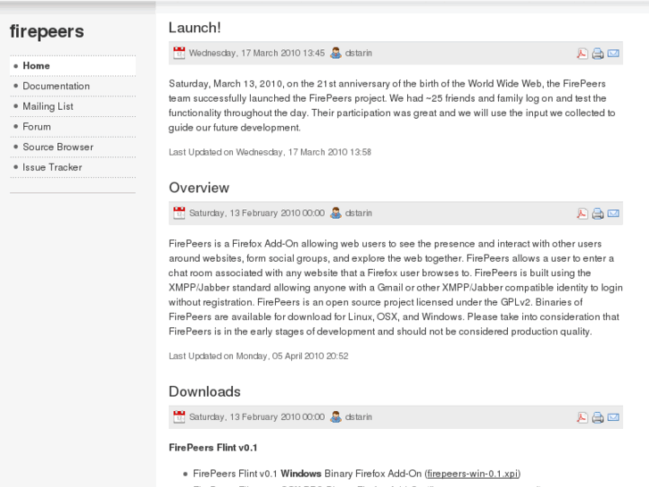Click author avatar icon in Downloads header

coord(336,417)
